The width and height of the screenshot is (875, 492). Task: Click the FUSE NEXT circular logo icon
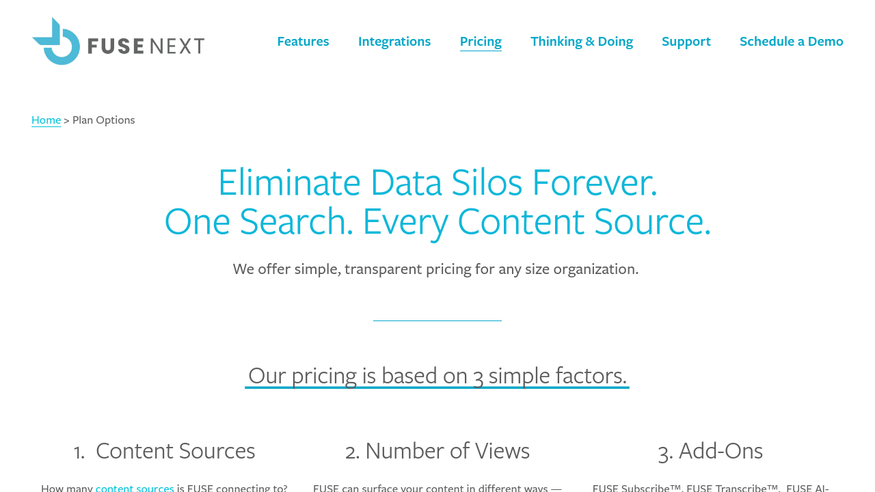pos(56,42)
